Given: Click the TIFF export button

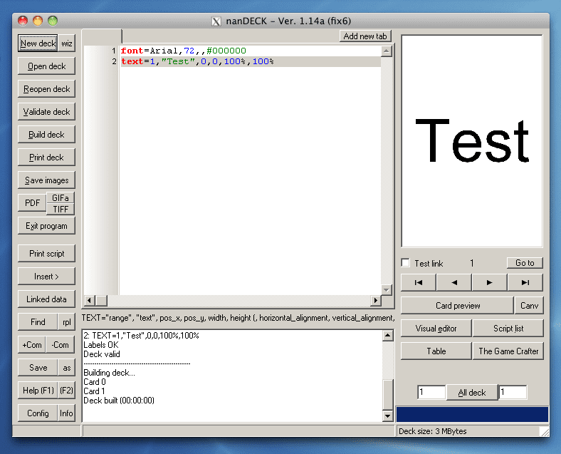Looking at the screenshot, I should coord(61,210).
